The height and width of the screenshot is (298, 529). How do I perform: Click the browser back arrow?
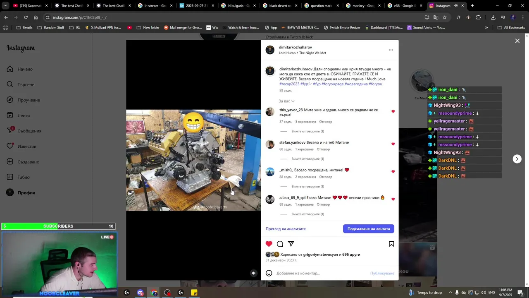pyautogui.click(x=6, y=17)
